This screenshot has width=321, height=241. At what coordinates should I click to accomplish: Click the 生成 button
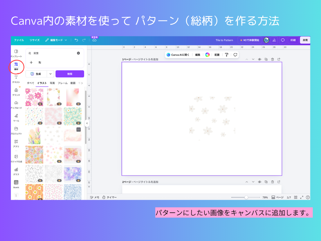click(x=37, y=74)
